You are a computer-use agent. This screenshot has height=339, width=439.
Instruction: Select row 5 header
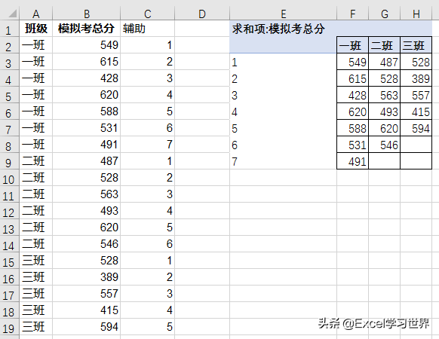[10, 95]
